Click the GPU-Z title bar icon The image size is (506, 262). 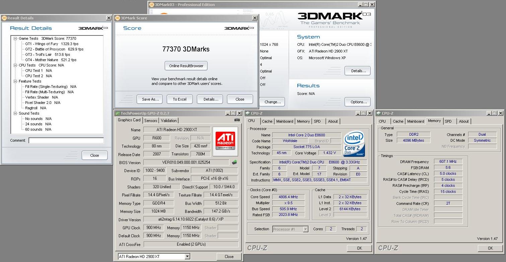point(117,113)
